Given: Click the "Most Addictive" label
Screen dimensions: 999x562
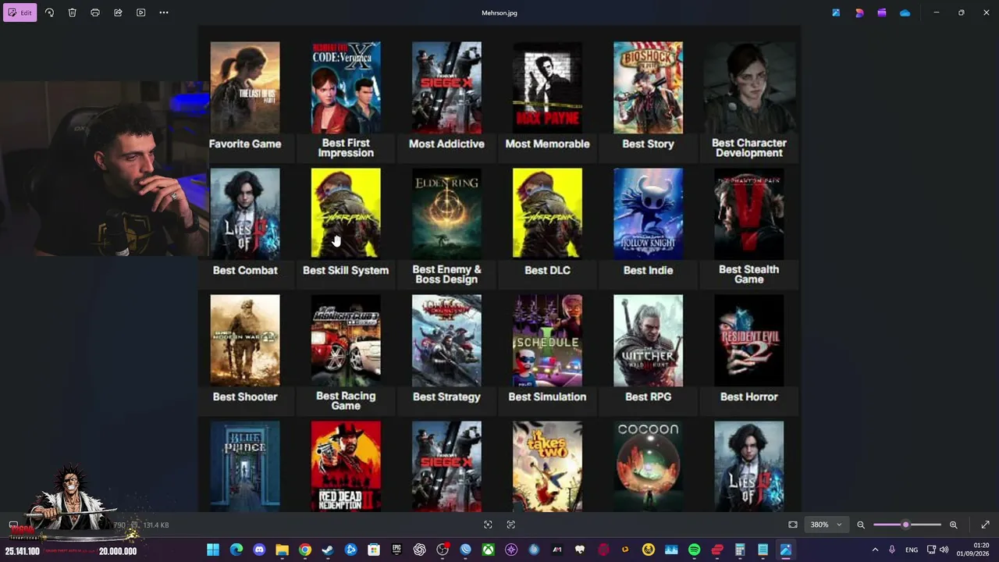Looking at the screenshot, I should [x=446, y=144].
